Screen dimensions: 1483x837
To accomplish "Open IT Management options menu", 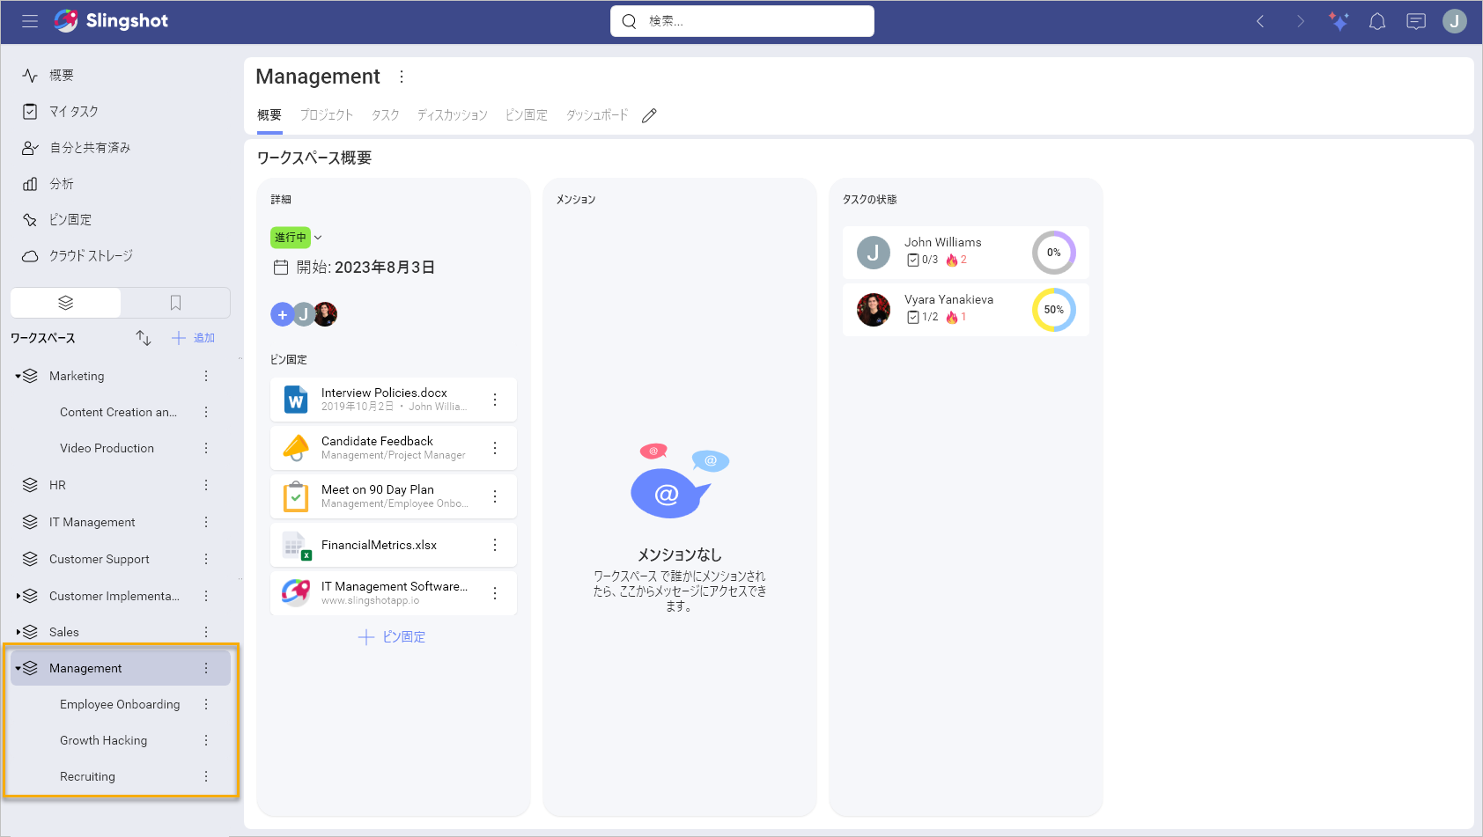I will point(206,522).
